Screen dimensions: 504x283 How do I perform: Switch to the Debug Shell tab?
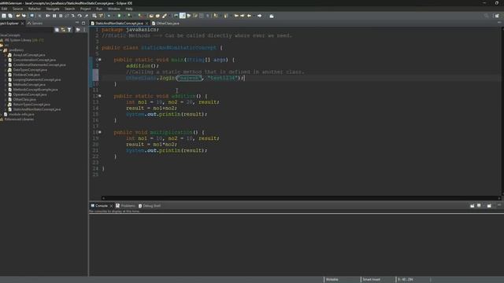click(150, 206)
